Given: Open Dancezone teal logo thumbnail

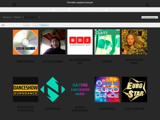Looking at the screenshot, I should pyautogui.click(x=53, y=89).
